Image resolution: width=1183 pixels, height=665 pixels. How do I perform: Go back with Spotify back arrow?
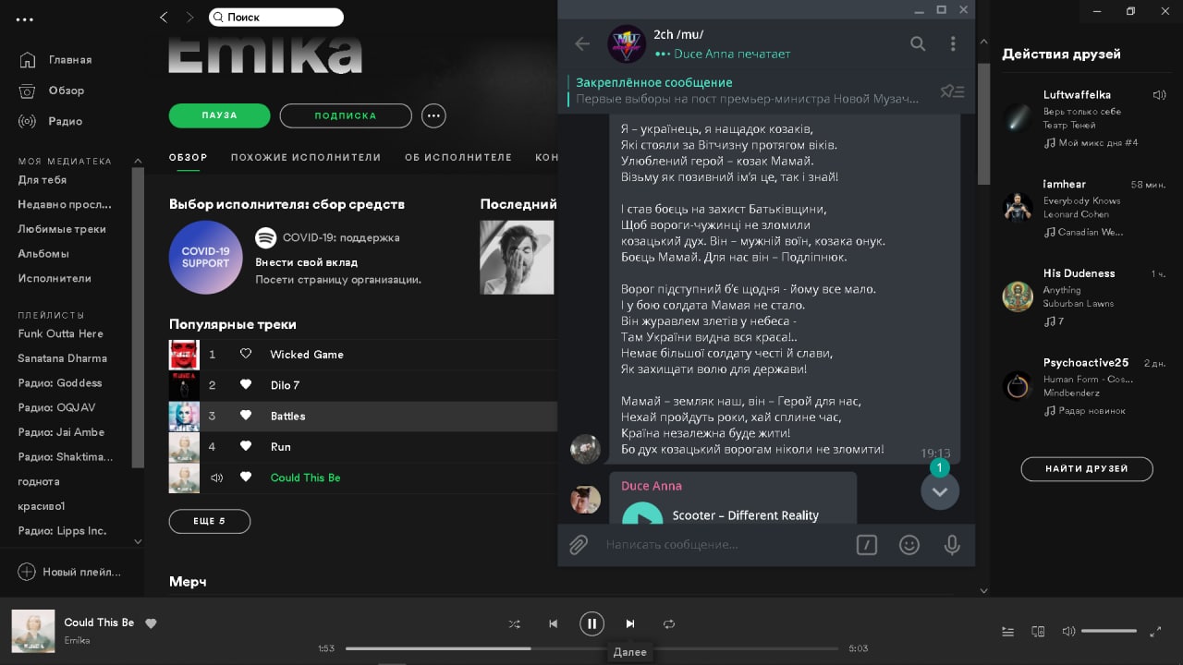[x=164, y=17]
